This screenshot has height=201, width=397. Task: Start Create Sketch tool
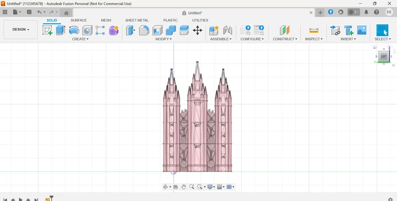point(47,30)
